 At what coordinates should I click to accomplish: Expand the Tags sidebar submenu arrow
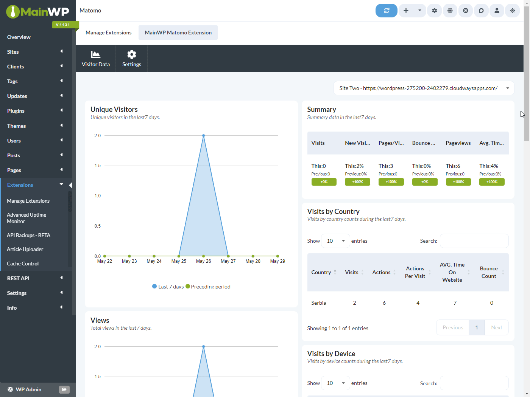[61, 81]
